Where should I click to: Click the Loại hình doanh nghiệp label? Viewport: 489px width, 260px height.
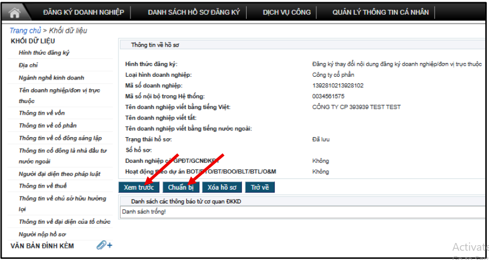(x=158, y=75)
